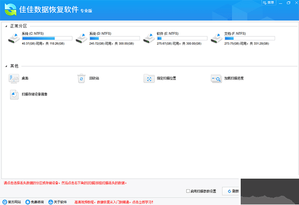Image resolution: width=299 pixels, height=205 pixels.
Task: Click the official website home icon
Action: (5, 202)
